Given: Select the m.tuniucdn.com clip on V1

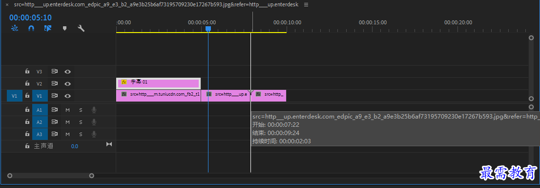Looking at the screenshot, I should [x=158, y=96].
